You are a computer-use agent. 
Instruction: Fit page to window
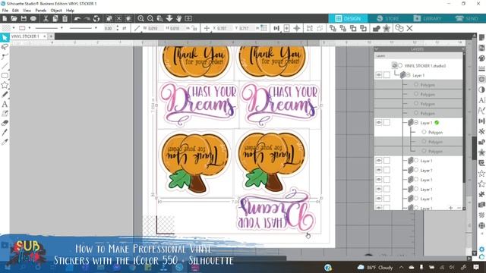(x=188, y=18)
